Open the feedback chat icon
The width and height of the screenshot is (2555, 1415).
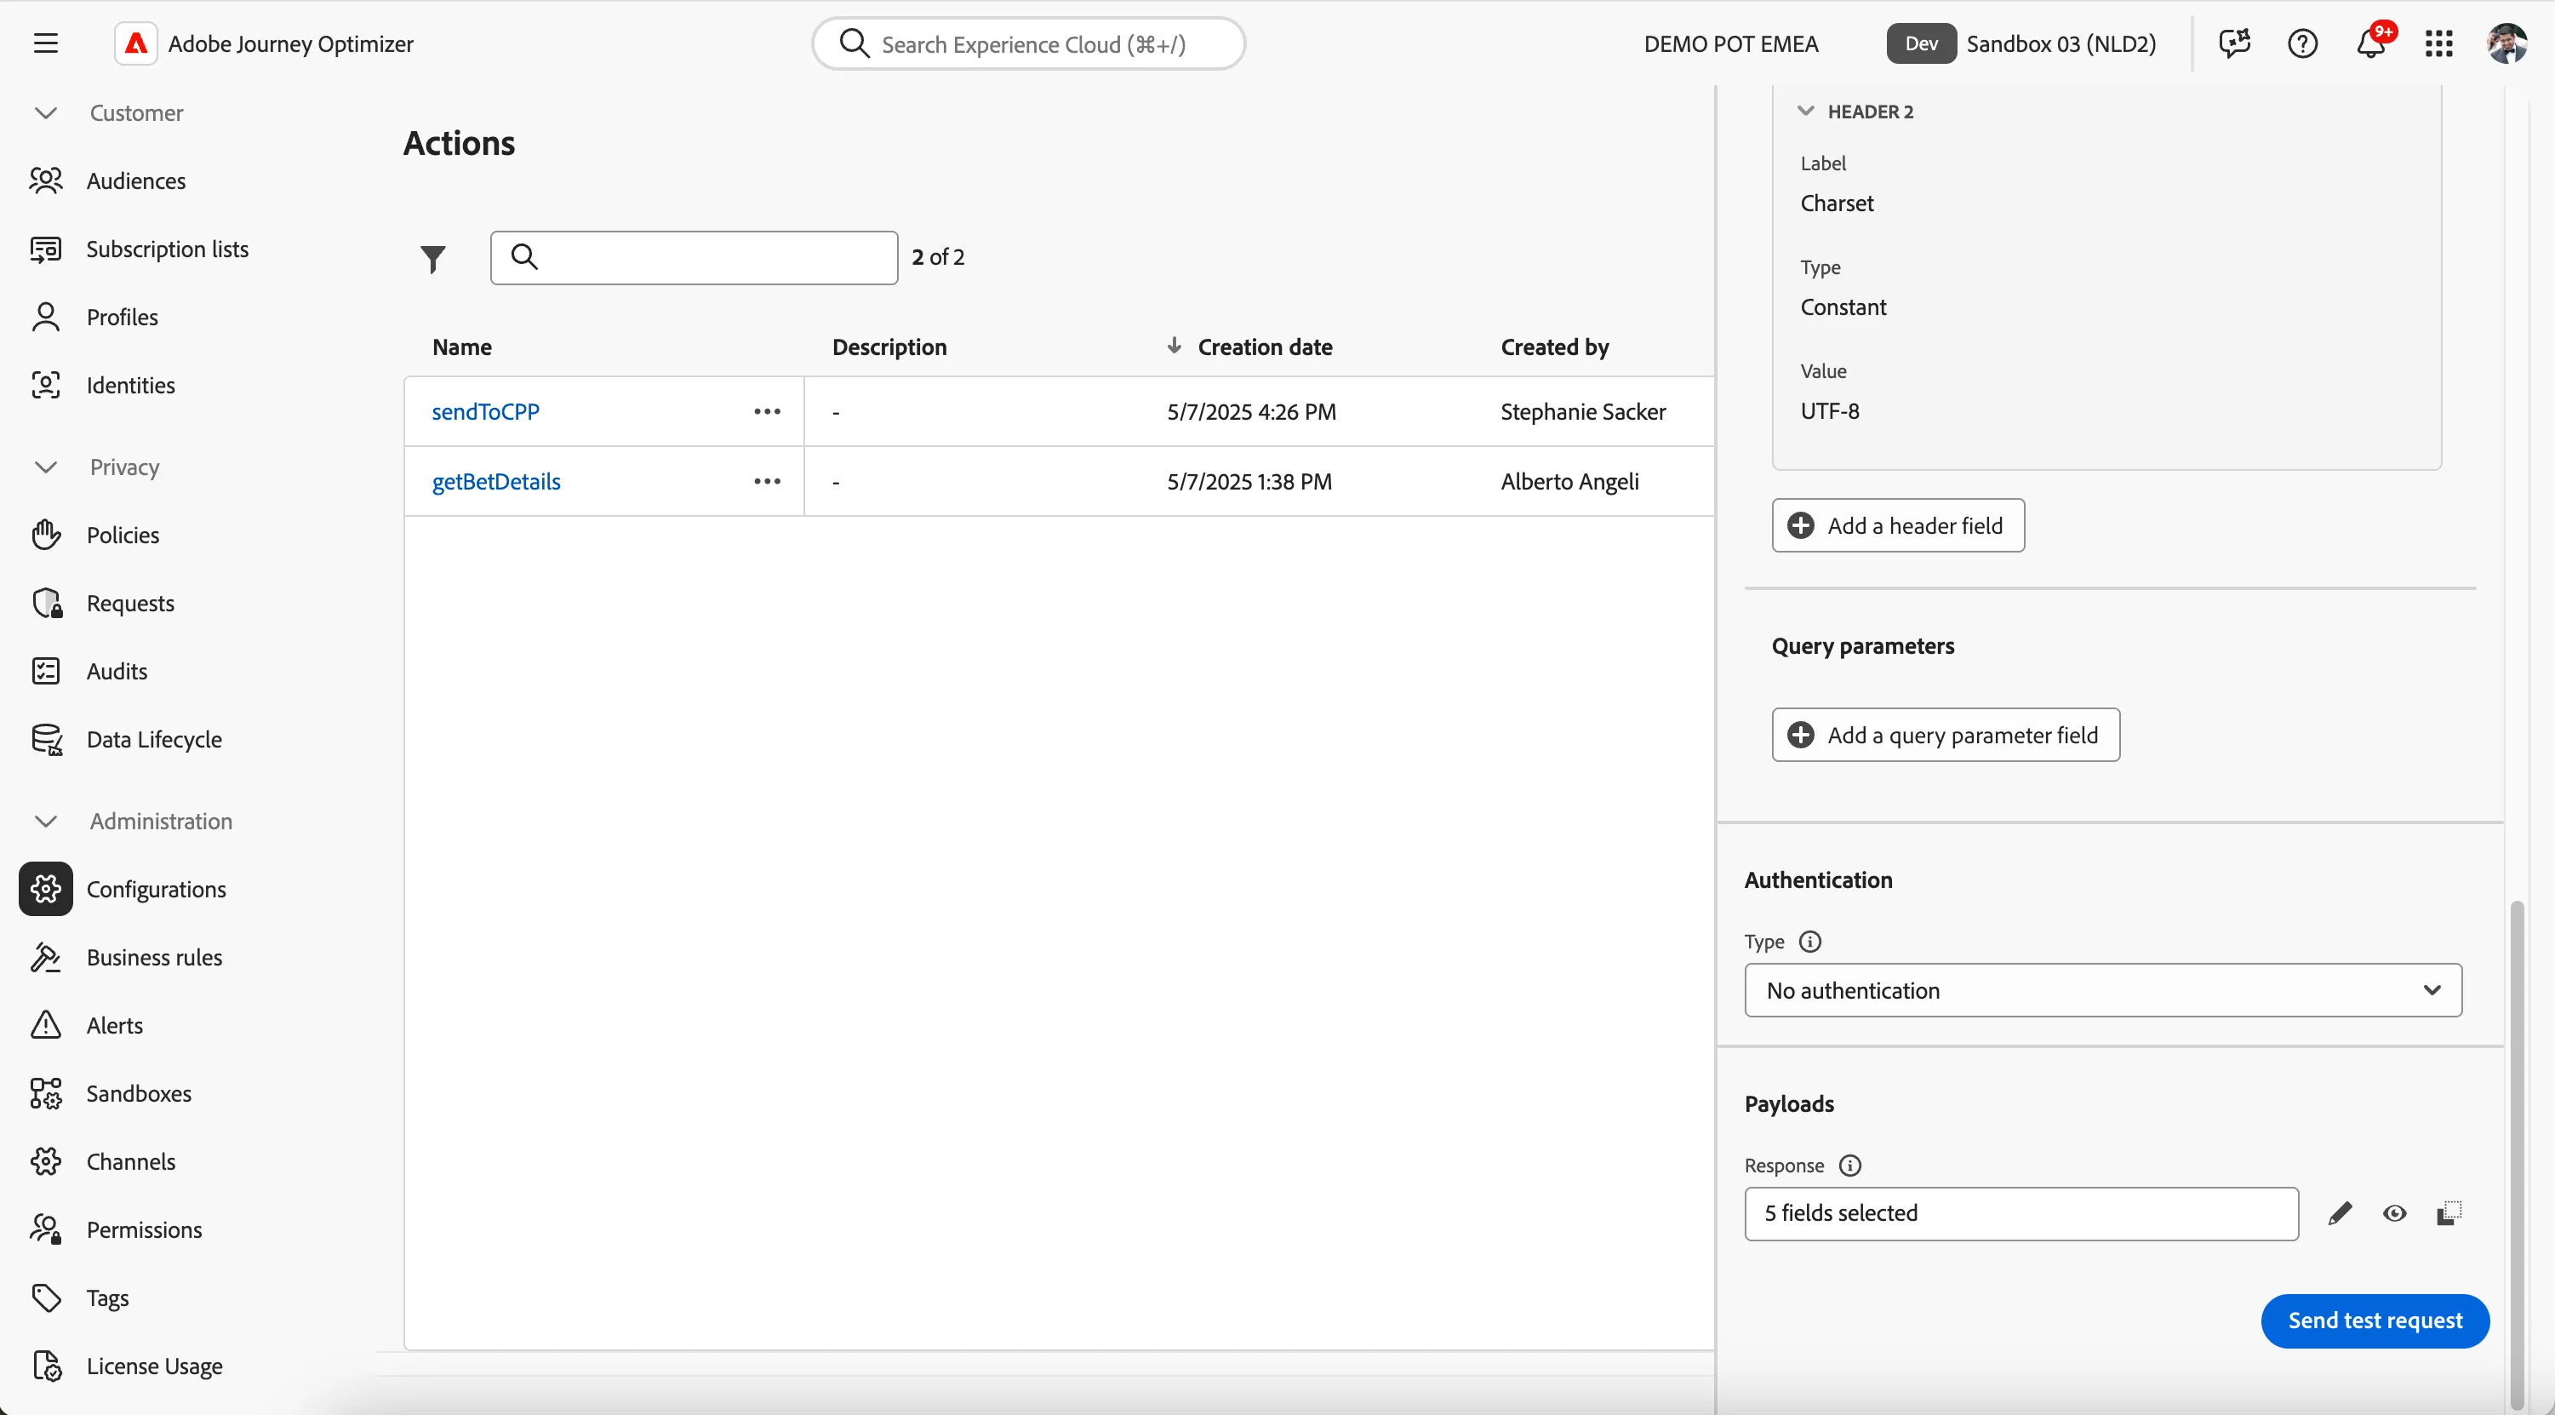coord(2233,43)
